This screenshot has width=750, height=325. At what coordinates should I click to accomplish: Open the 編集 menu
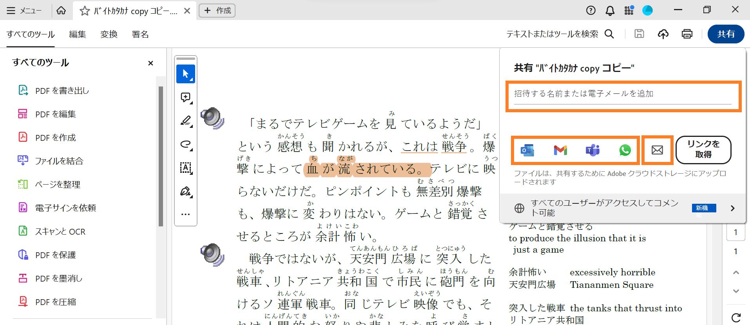coord(78,34)
